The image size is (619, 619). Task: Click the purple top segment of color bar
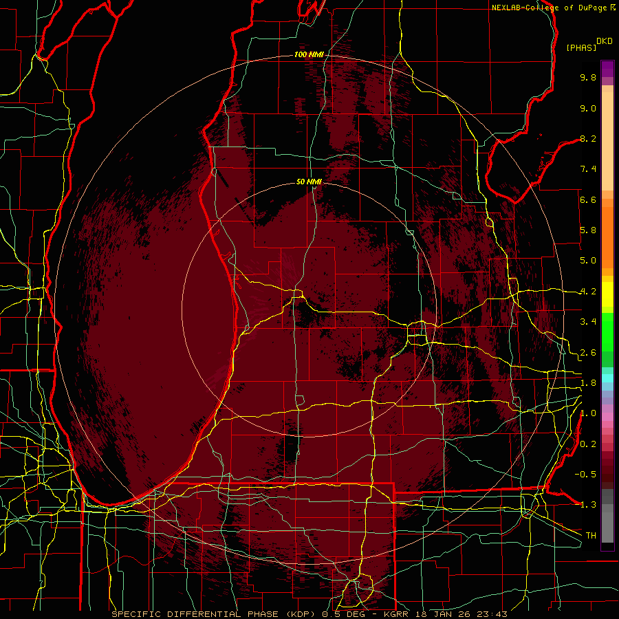point(607,69)
